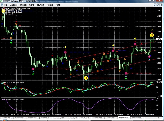Switch to the GBPUSD,M15 chart tab
Viewport: 164px width, 121px height.
[x=59, y=118]
